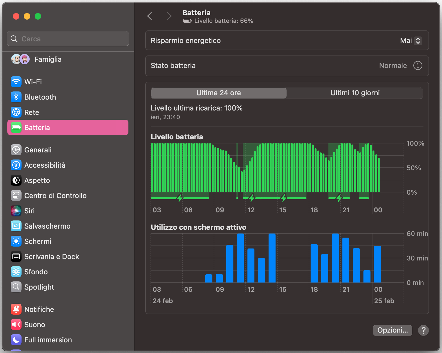Select Salvaschermo in the sidebar
This screenshot has height=353, width=442.
click(x=47, y=226)
